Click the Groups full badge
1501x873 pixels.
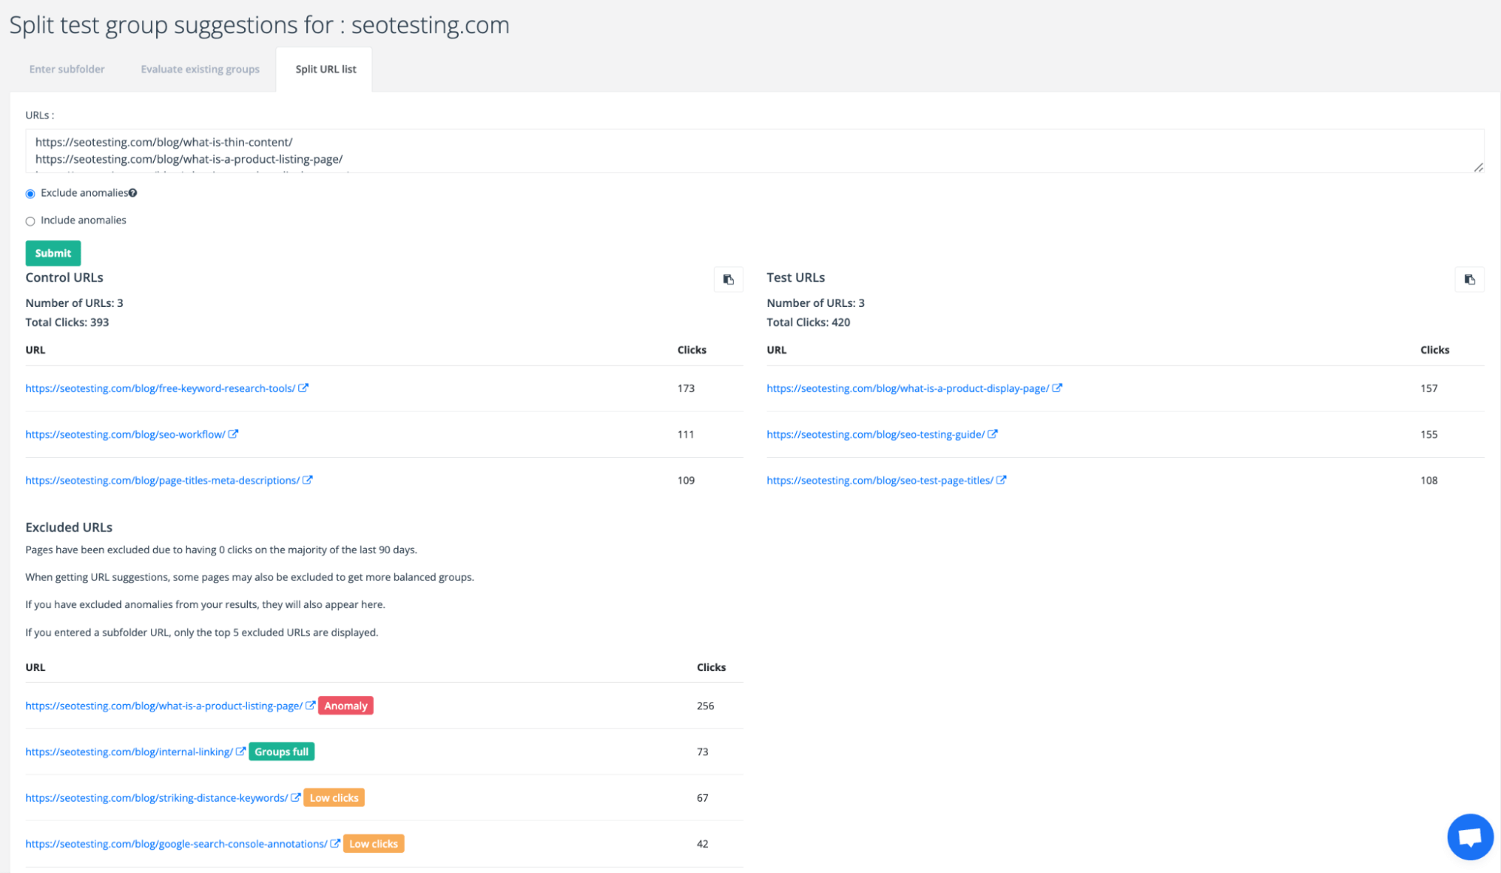[282, 751]
